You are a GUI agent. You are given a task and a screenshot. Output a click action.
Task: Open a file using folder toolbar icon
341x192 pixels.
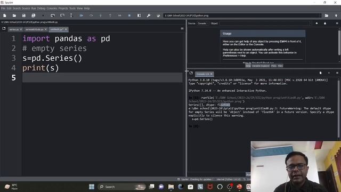point(14,15)
